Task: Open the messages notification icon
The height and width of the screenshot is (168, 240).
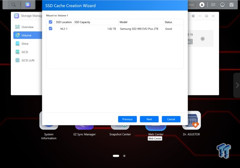Action: (x=213, y=5)
